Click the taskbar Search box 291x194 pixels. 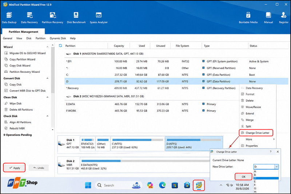(119, 185)
